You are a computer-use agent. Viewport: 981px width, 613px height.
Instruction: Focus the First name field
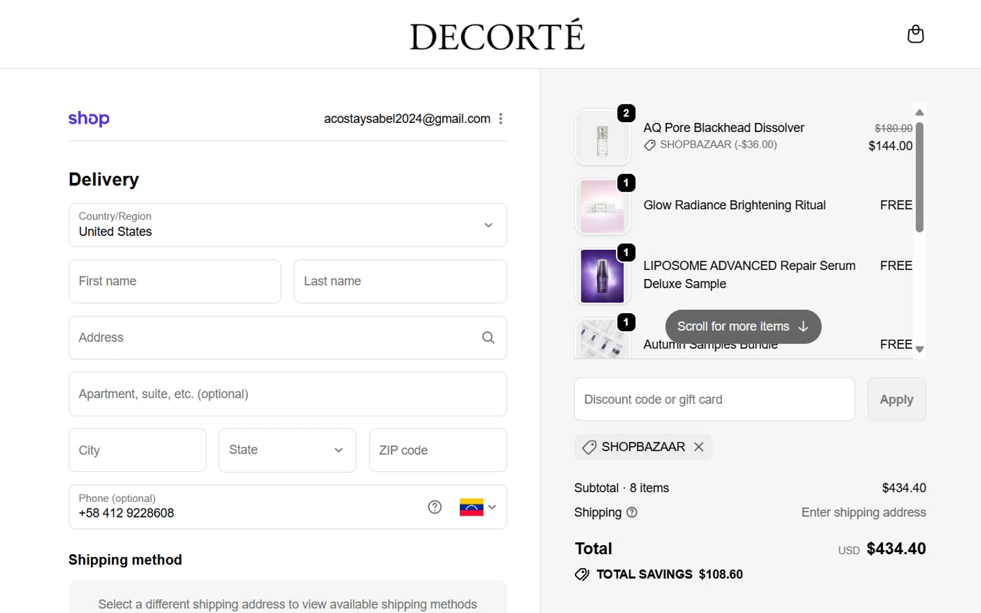pyautogui.click(x=175, y=281)
